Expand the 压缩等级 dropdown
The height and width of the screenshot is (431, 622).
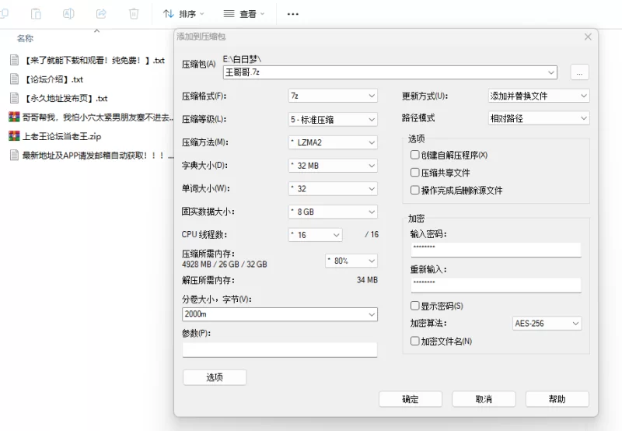pyautogui.click(x=332, y=120)
